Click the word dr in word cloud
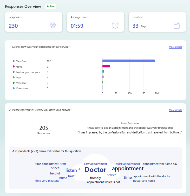The width and height of the screenshot is (190, 196). click(x=79, y=169)
